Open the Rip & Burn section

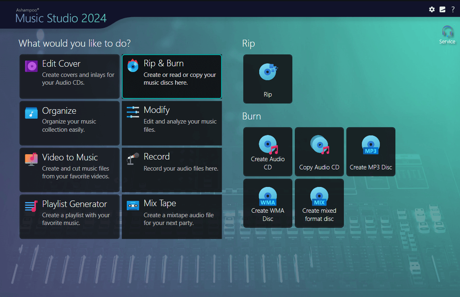point(171,76)
